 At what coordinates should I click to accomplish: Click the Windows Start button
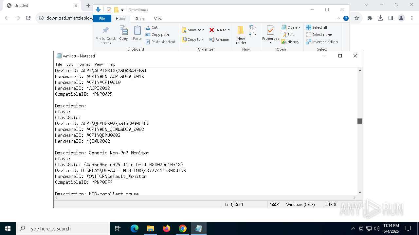[8, 228]
